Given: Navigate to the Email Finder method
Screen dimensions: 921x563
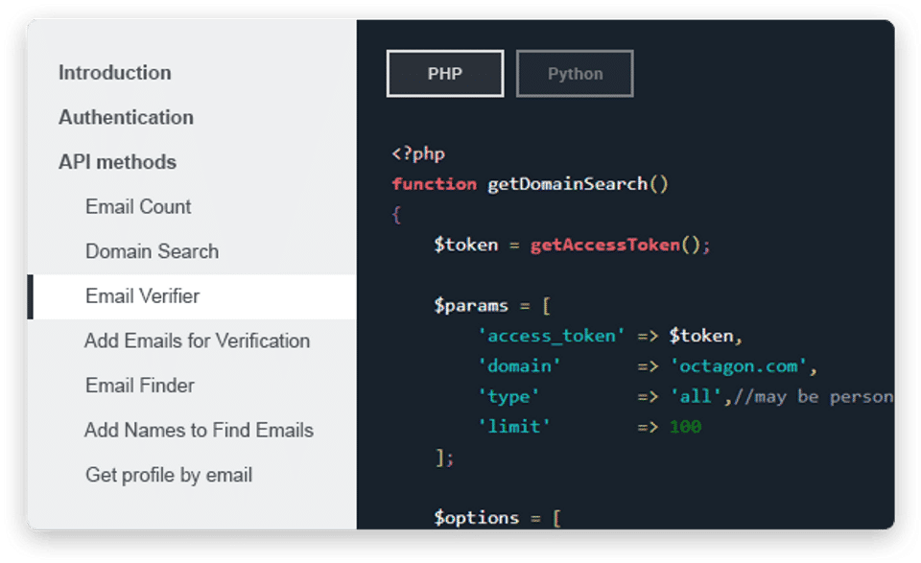Looking at the screenshot, I should 140,386.
